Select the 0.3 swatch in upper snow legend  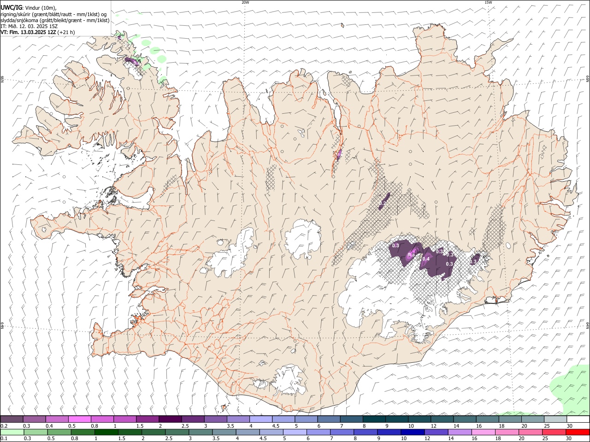[35, 419]
